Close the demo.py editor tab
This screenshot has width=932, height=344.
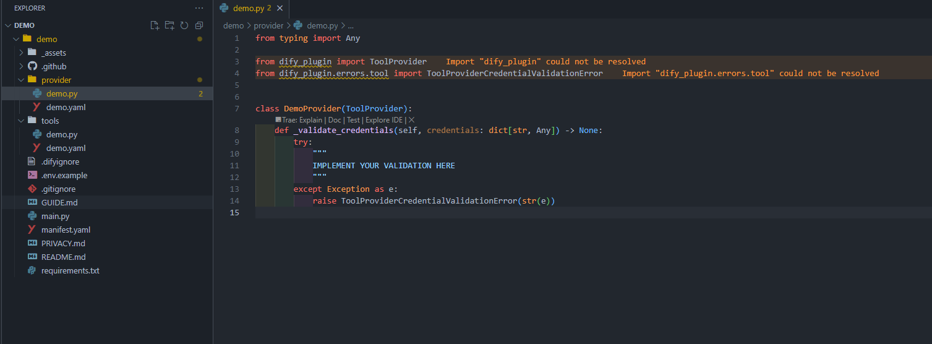[280, 8]
